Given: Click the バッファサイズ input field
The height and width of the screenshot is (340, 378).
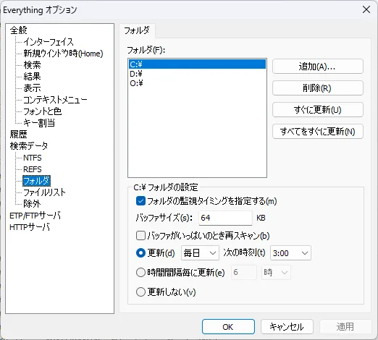Looking at the screenshot, I should tap(225, 218).
